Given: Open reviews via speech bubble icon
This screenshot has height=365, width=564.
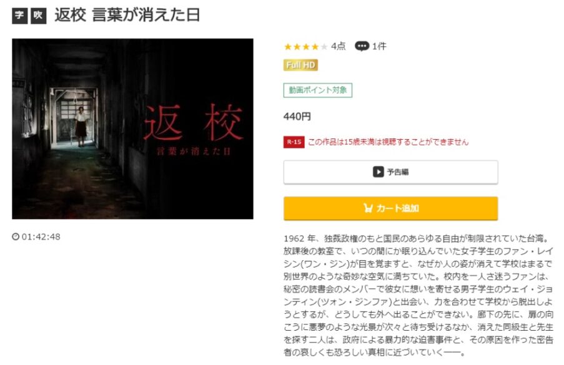Looking at the screenshot, I should pyautogui.click(x=362, y=46).
